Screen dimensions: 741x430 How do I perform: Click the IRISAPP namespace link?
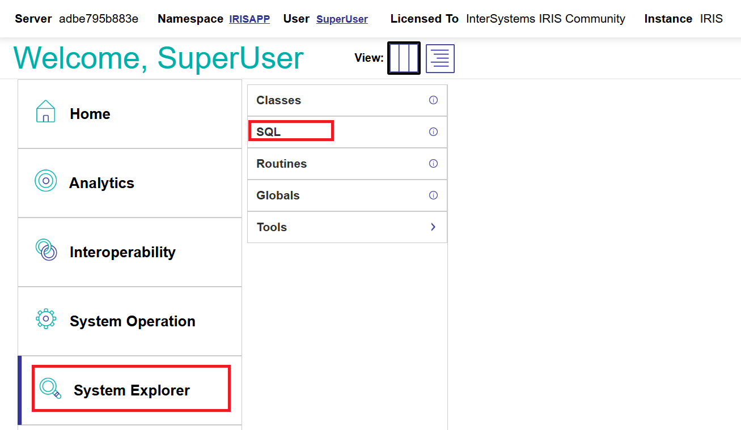(x=249, y=19)
